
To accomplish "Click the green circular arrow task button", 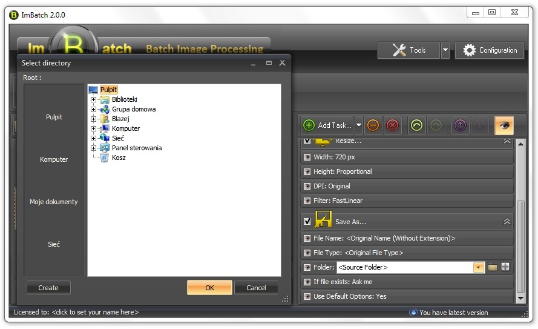I will tap(416, 125).
